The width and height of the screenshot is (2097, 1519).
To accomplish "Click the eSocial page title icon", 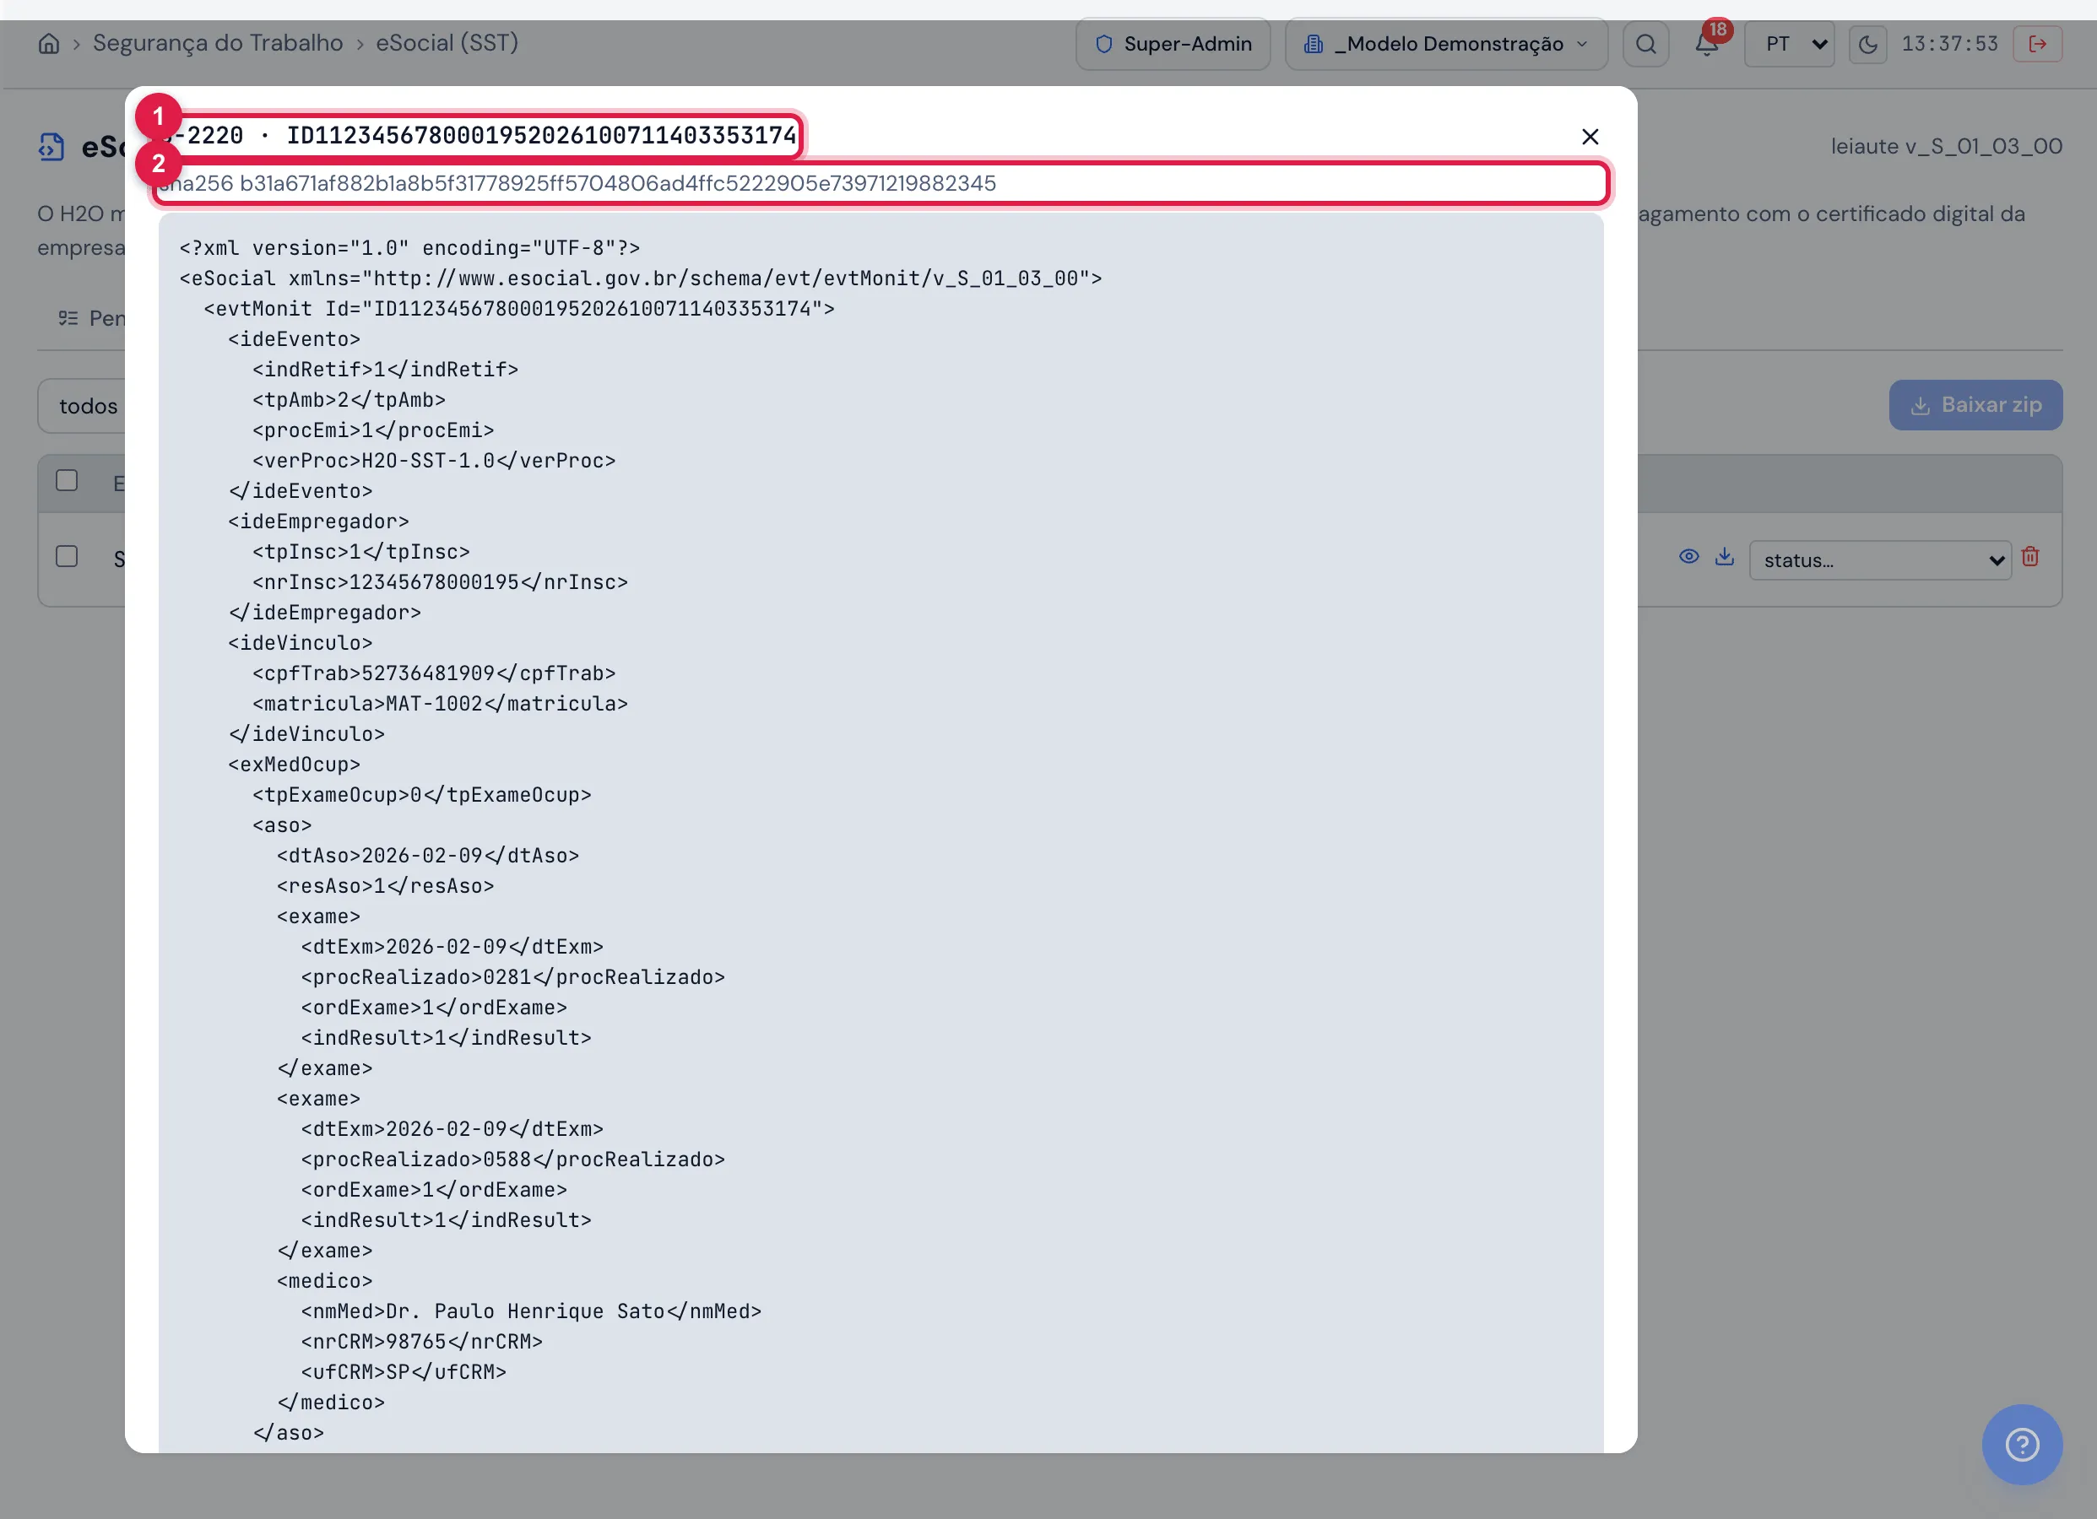I will [x=51, y=146].
